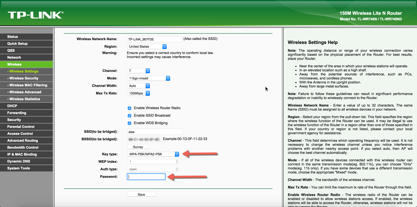Open the Max Tx Rate dropdown
Image resolution: width=417 pixels, height=207 pixels.
(138, 93)
